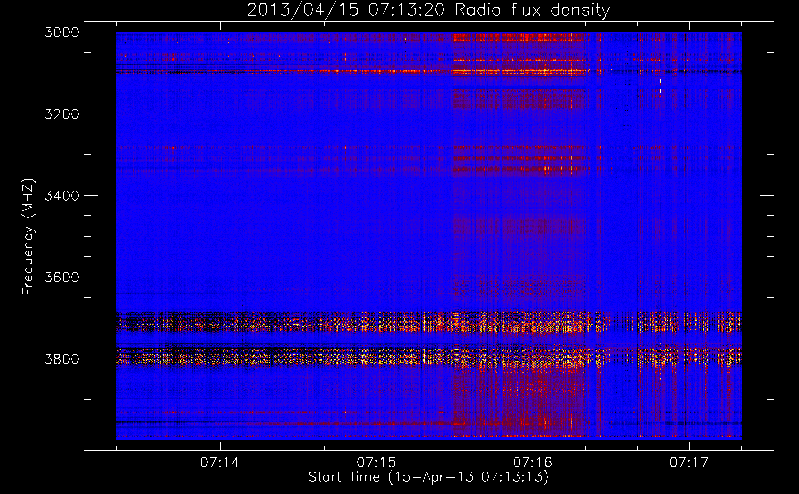Select the 3800 frequency tick label
This screenshot has width=799, height=494.
[62, 359]
